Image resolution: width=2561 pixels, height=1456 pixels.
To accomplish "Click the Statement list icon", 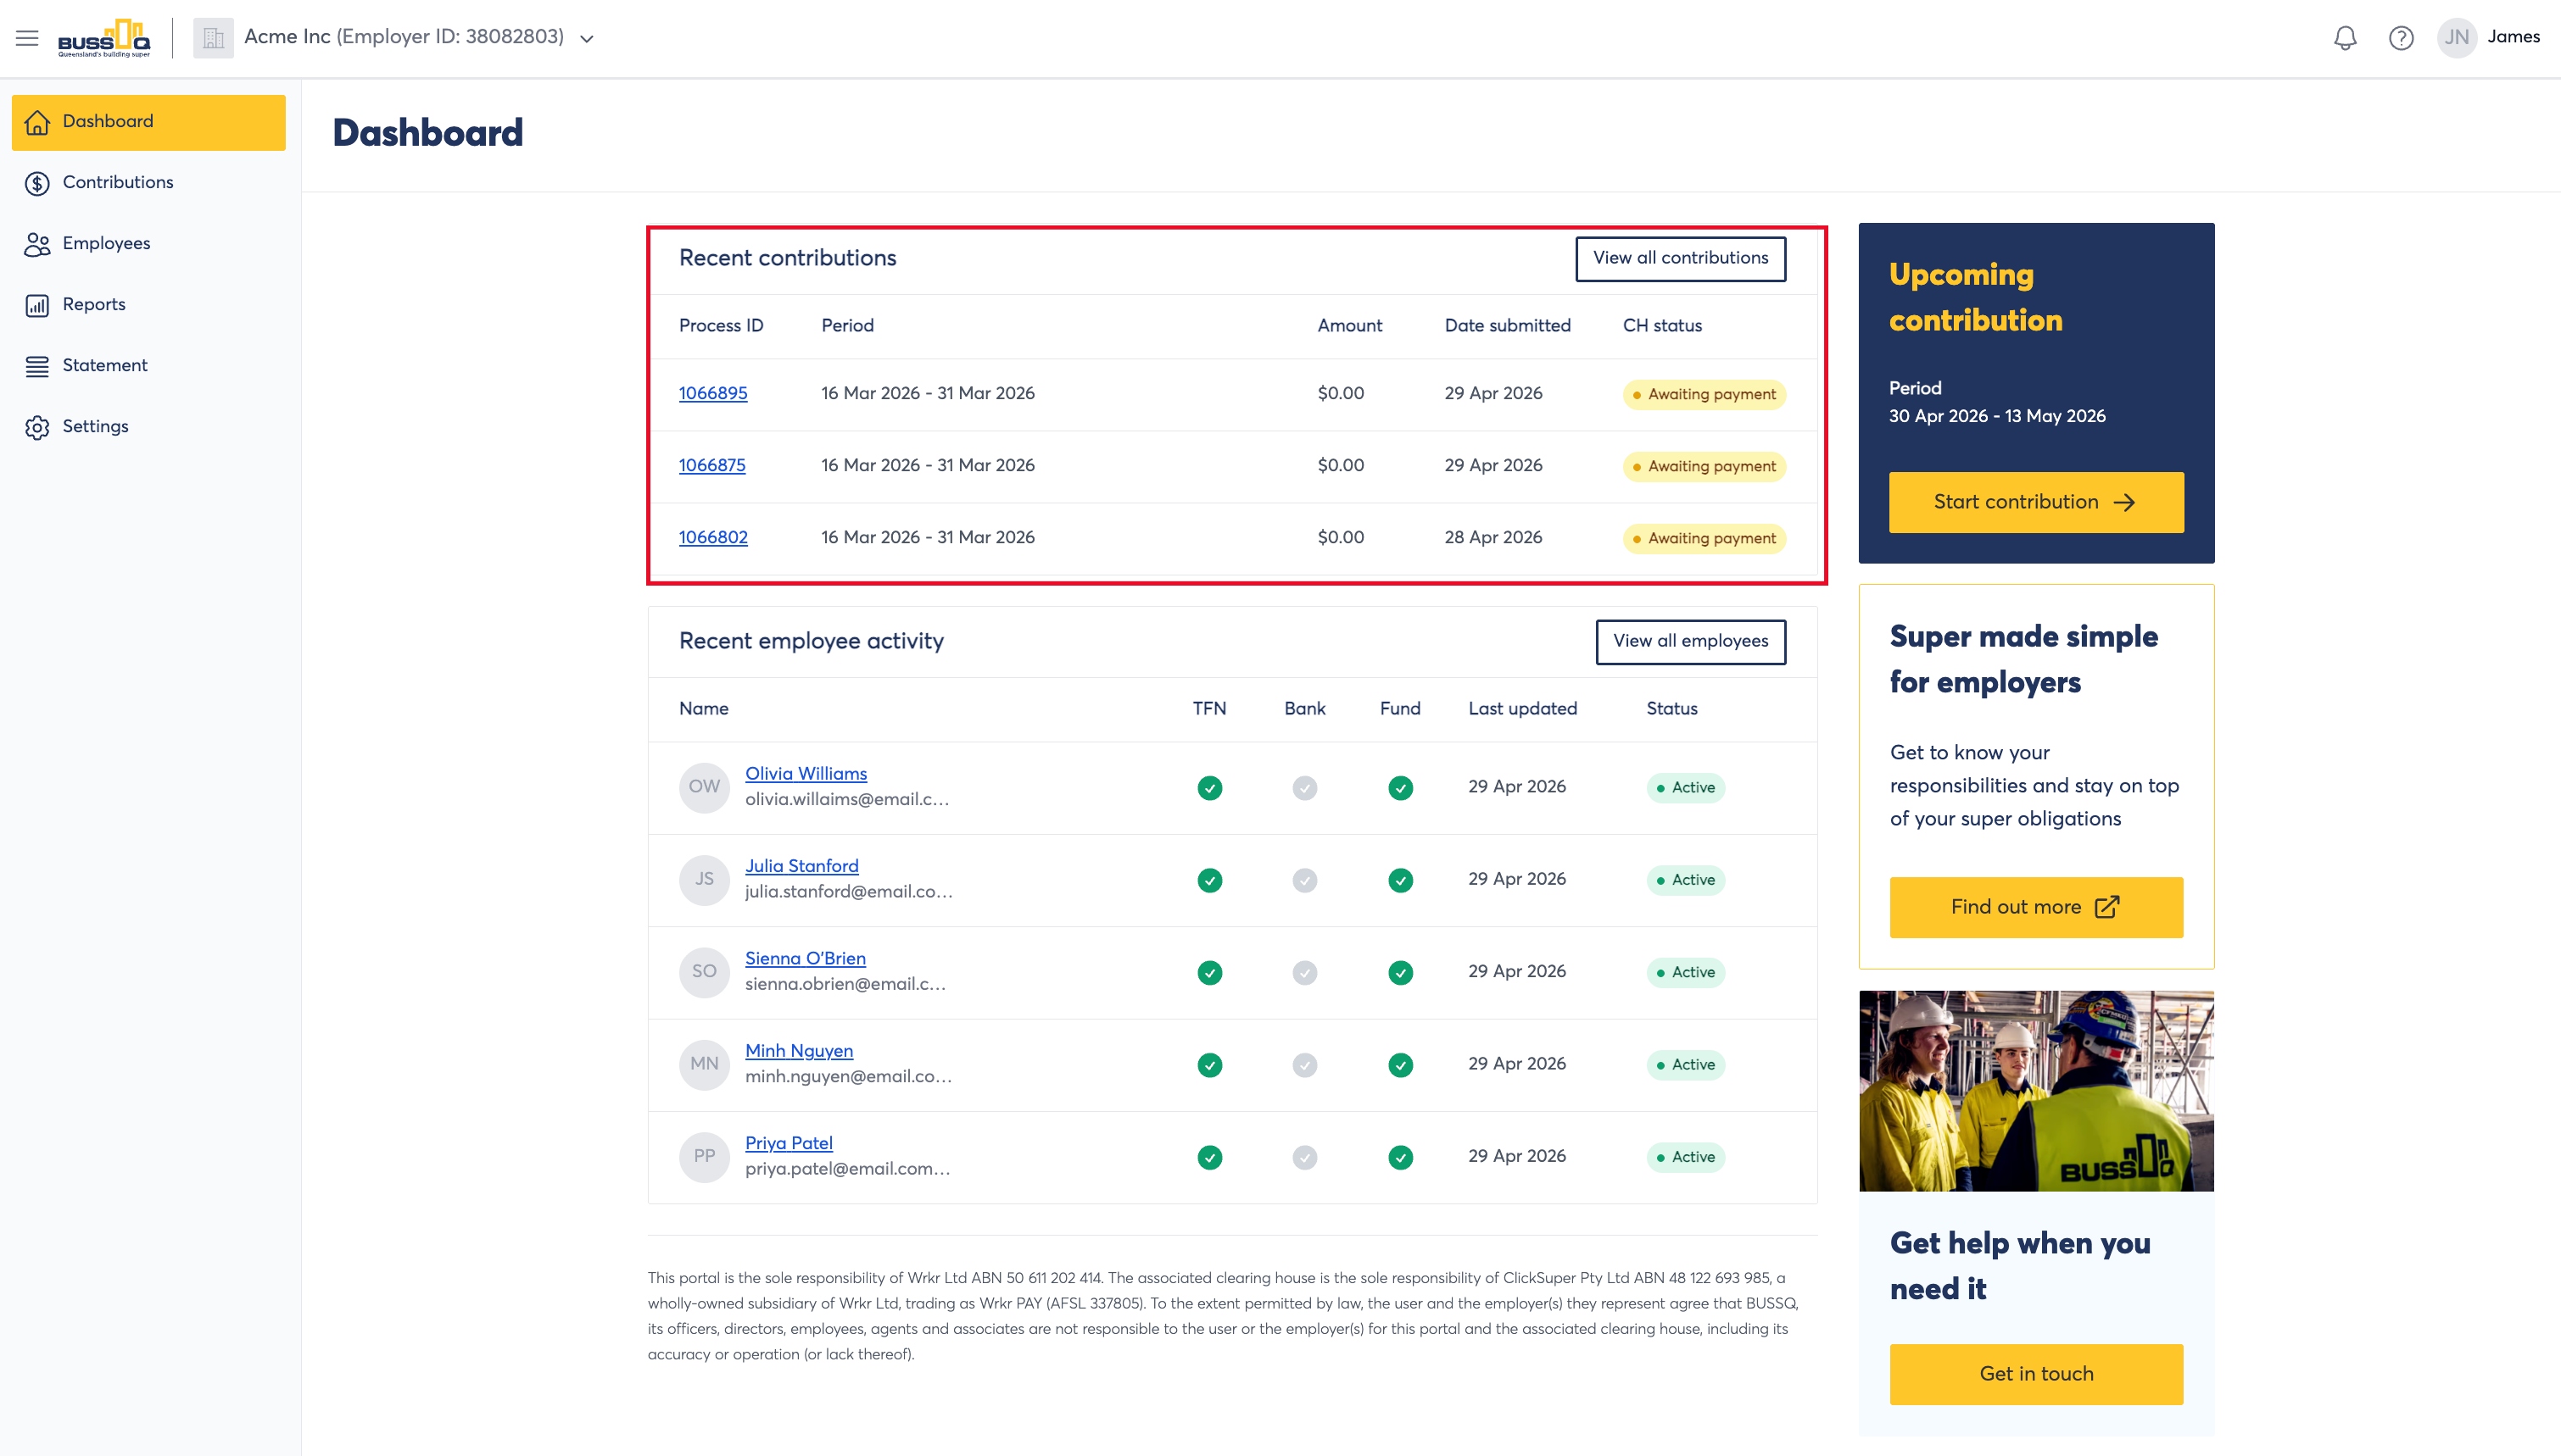I will coord(37,366).
